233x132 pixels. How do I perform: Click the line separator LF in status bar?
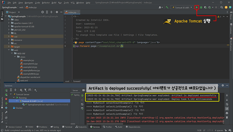204,130
